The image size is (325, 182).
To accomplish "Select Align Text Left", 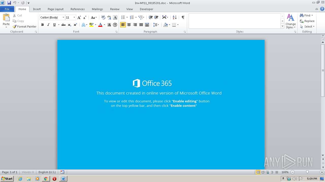I will 123,25.
